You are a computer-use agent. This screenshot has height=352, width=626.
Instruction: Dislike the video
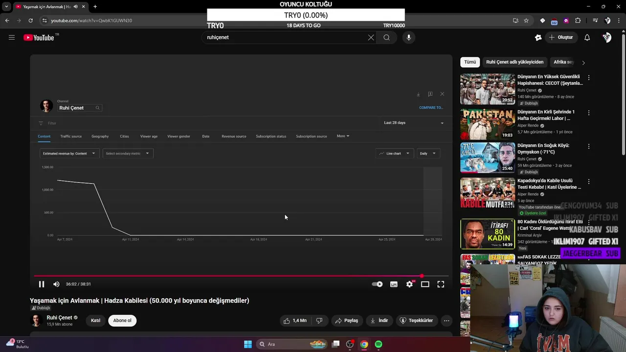(319, 321)
